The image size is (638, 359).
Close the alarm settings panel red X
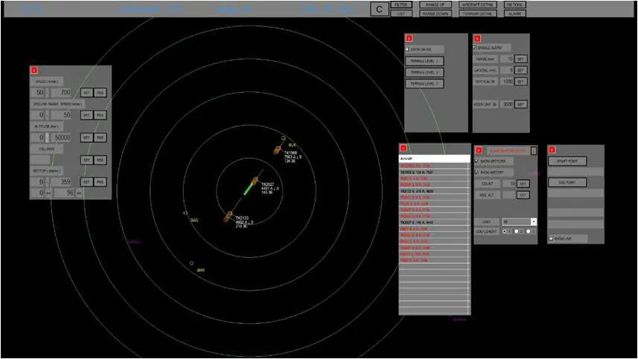tap(477, 38)
